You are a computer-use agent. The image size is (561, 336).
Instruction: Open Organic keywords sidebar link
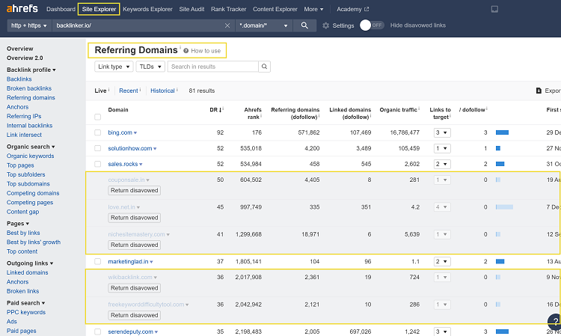point(31,156)
